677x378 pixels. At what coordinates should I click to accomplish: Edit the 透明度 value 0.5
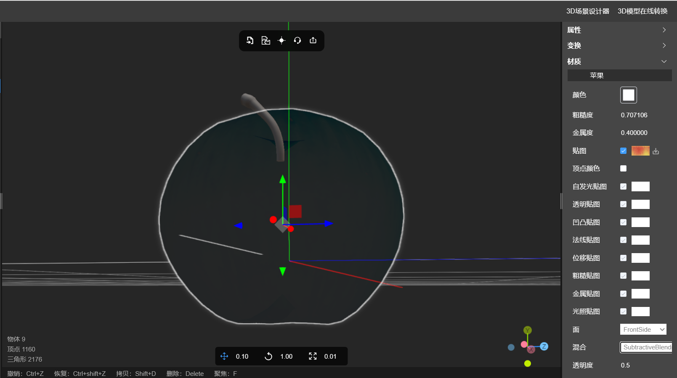625,365
